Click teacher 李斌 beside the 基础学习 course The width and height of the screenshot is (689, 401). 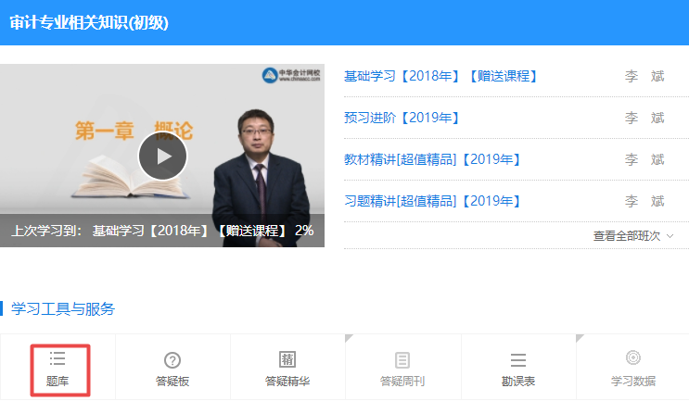point(644,76)
